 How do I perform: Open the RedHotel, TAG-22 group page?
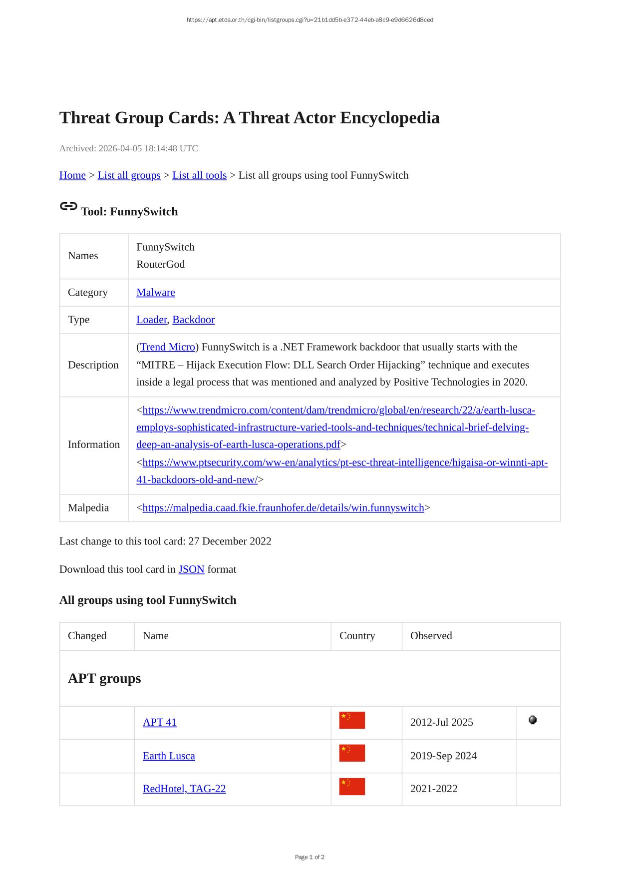coord(184,789)
